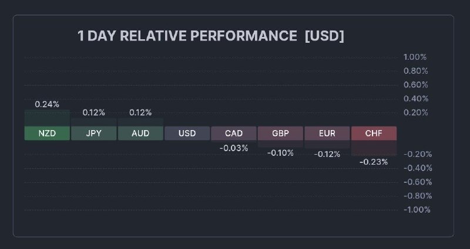Click the 0.24% value above NZD
The height and width of the screenshot is (249, 470).
[x=47, y=104]
